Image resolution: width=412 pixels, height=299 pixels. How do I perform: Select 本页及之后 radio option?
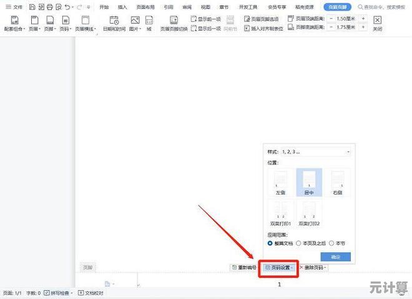pyautogui.click(x=299, y=243)
